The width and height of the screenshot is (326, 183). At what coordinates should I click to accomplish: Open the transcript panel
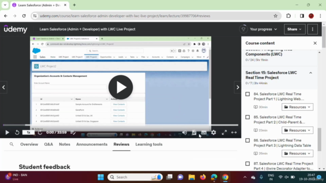[194, 132]
